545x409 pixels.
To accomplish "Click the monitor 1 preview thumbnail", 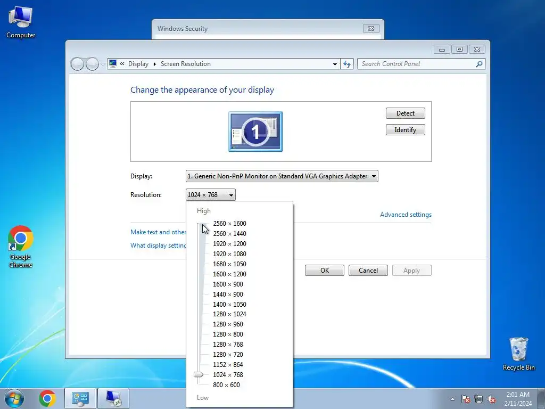I will pos(255,132).
